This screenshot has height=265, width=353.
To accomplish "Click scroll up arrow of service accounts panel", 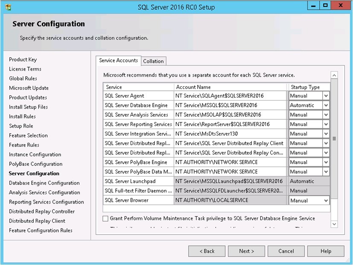I will click(334, 75).
